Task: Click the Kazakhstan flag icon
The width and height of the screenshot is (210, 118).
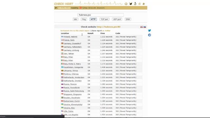Action: pyautogui.click(x=62, y=67)
